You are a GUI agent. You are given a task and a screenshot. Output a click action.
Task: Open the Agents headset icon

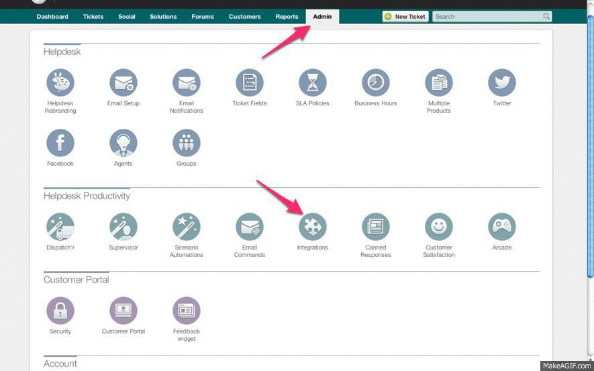[123, 144]
